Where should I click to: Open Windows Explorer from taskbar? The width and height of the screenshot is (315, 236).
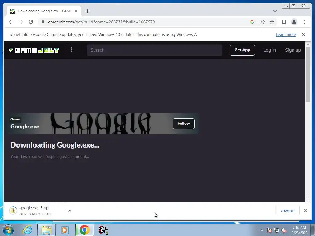(x=46, y=230)
